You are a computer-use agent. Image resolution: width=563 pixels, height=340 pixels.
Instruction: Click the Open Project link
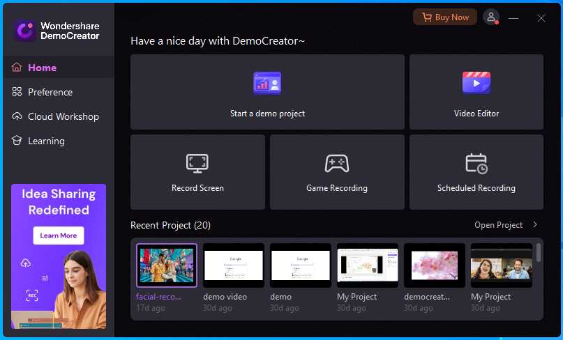tap(498, 225)
